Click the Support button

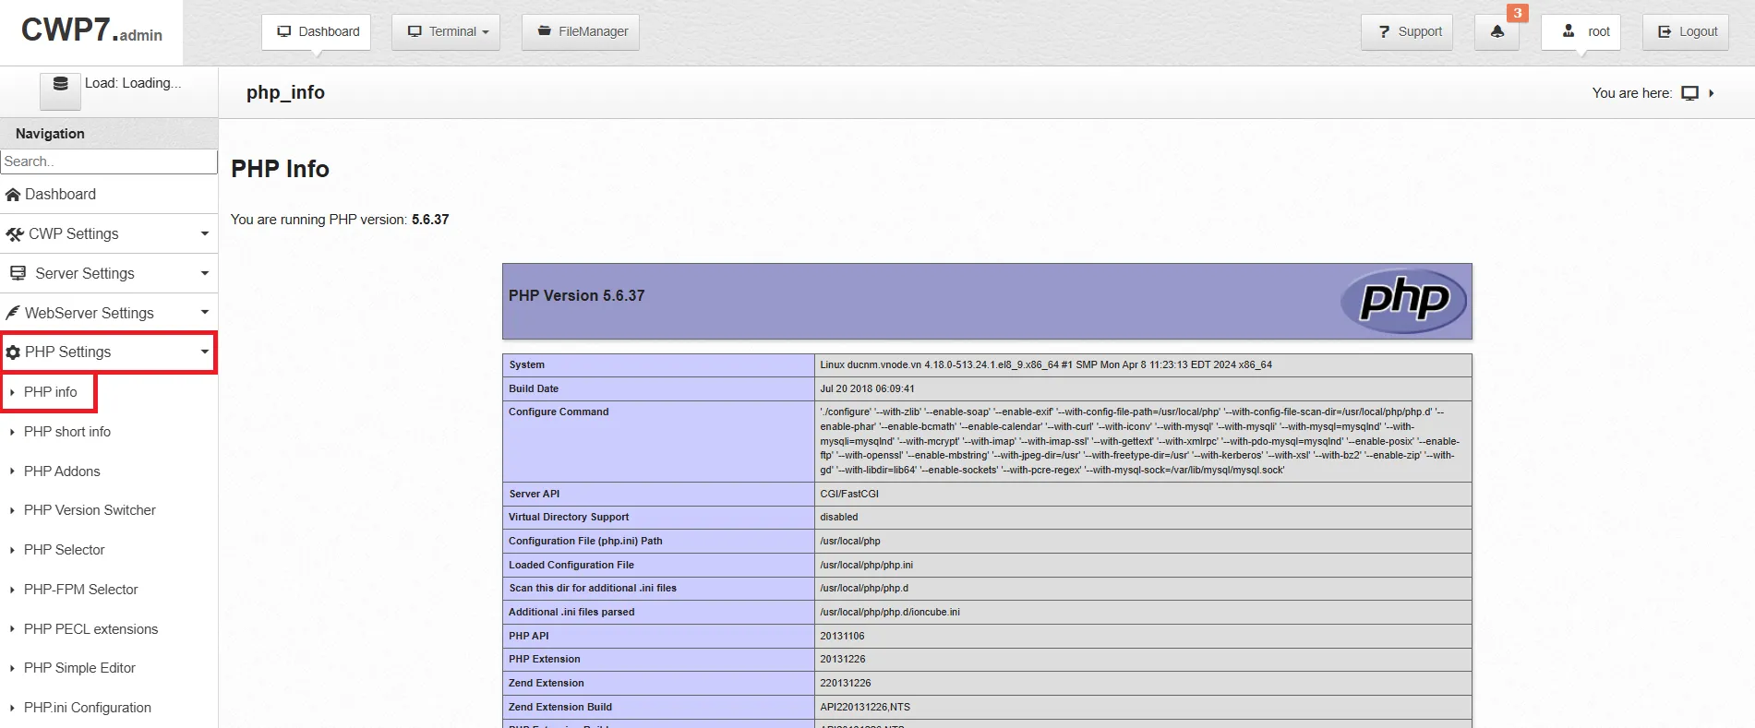[x=1408, y=31]
